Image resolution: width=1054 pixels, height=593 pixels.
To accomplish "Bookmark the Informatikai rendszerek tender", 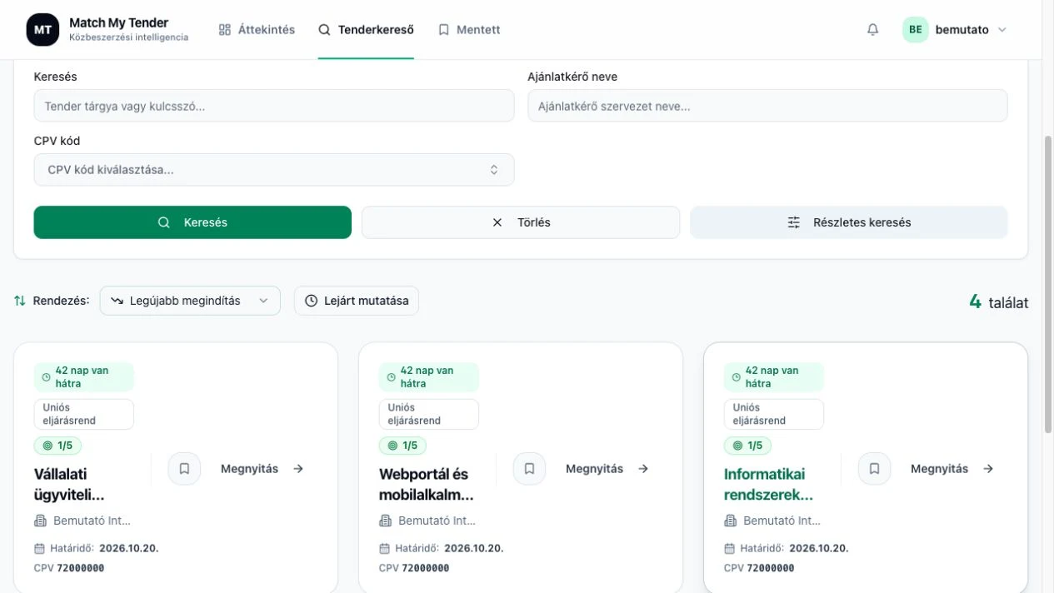I will (x=874, y=469).
